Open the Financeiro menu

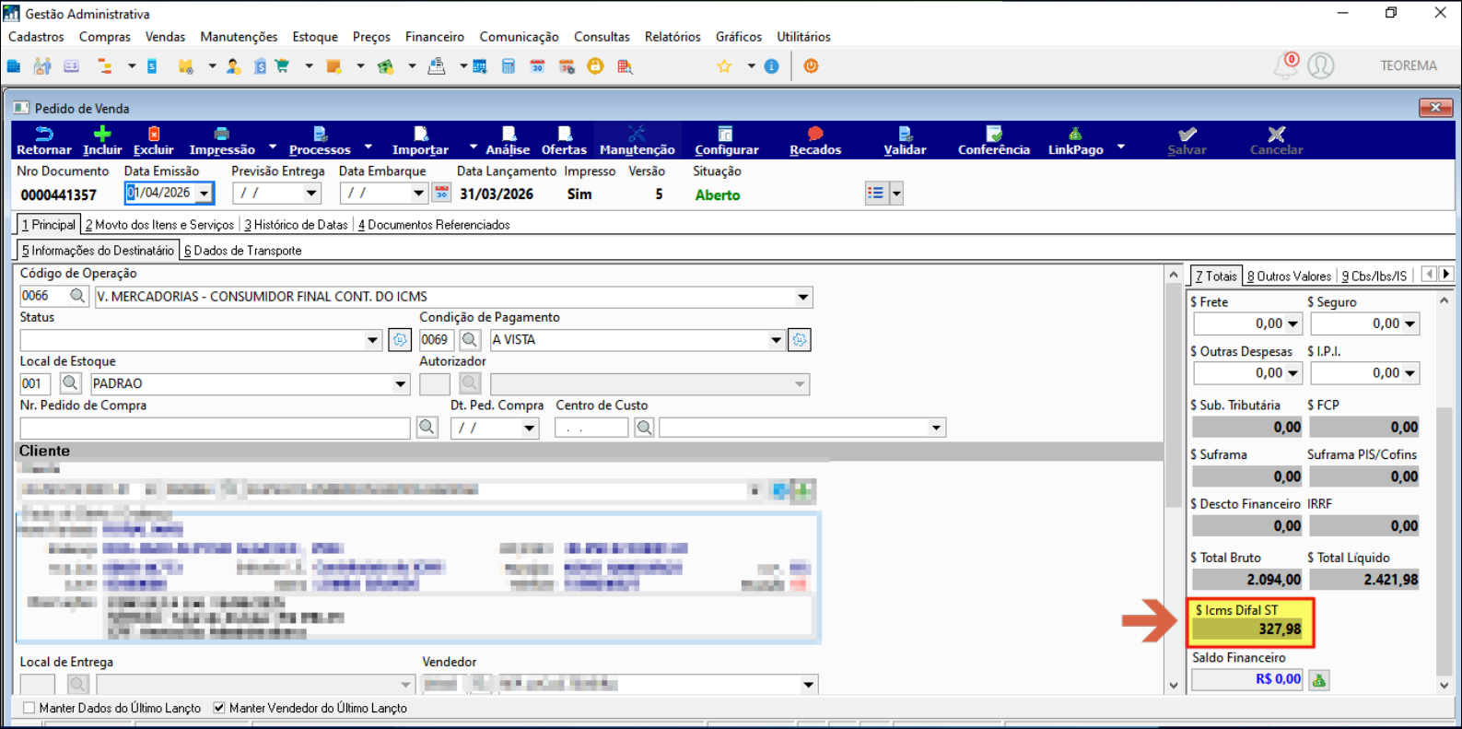(x=434, y=37)
